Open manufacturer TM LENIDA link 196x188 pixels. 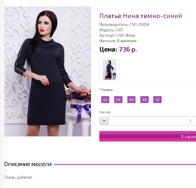139,24
